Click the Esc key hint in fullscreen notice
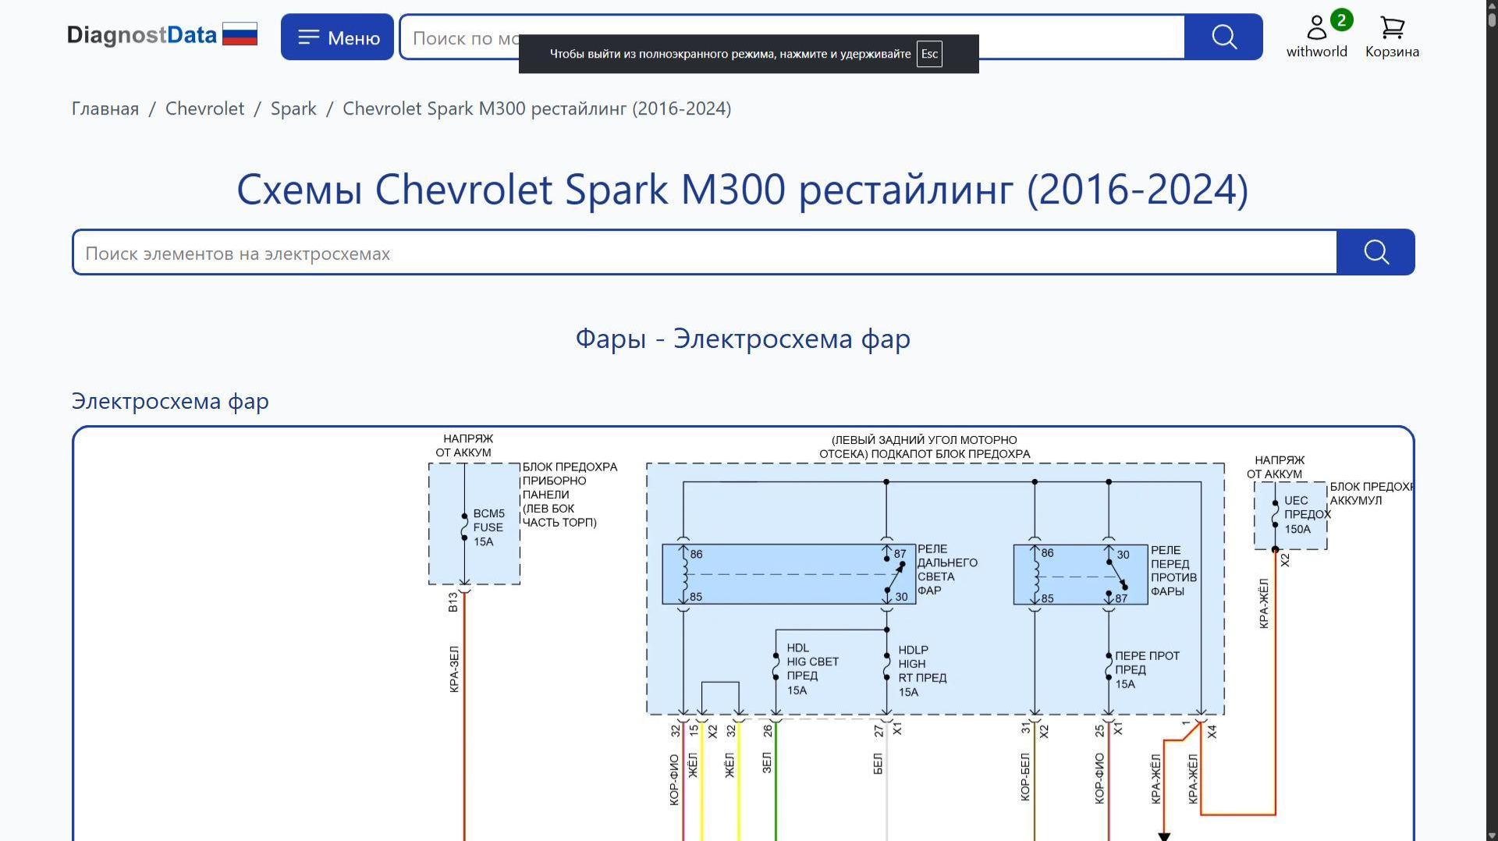The image size is (1498, 841). (929, 54)
